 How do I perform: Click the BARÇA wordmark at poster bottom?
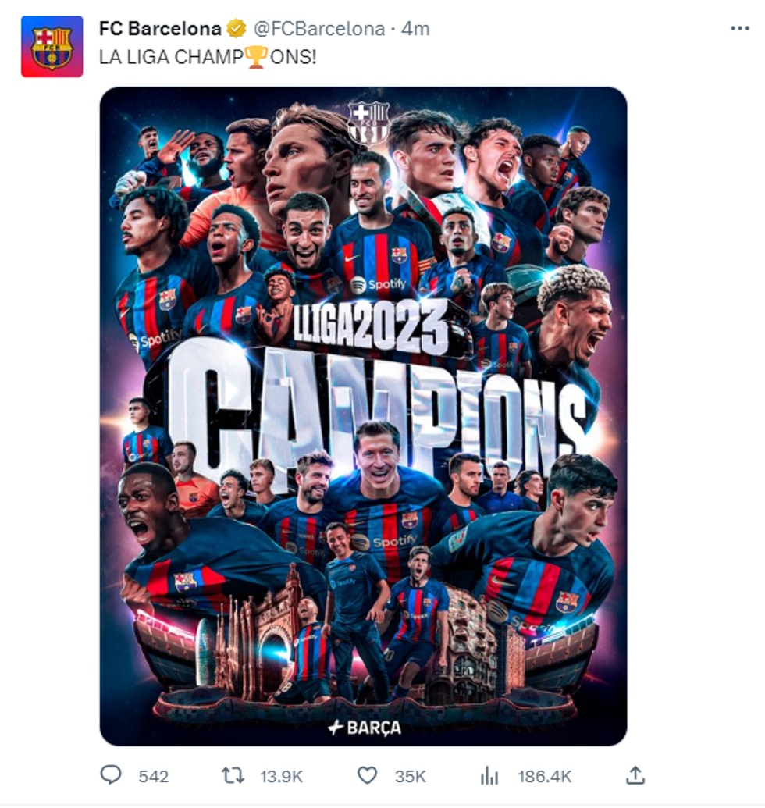point(364,728)
